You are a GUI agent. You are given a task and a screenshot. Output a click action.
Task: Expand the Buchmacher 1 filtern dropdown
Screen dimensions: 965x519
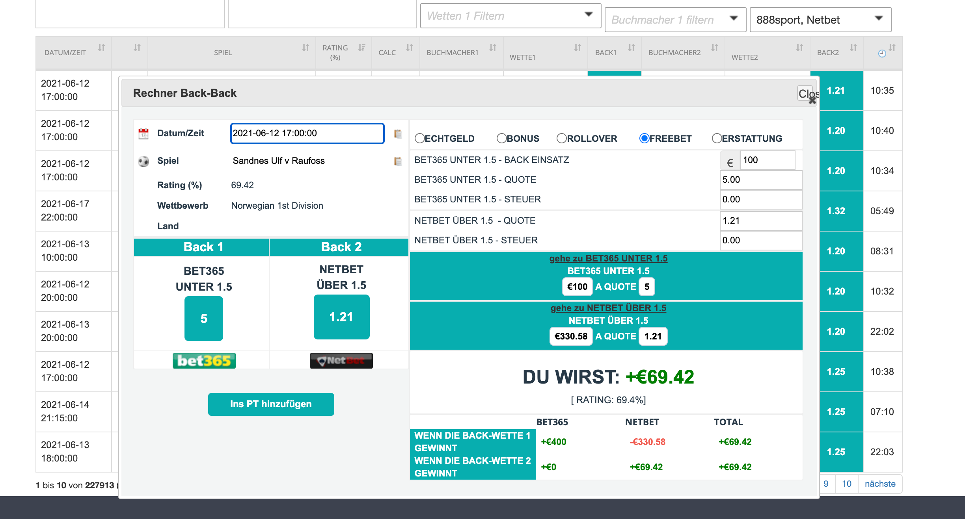coord(675,20)
